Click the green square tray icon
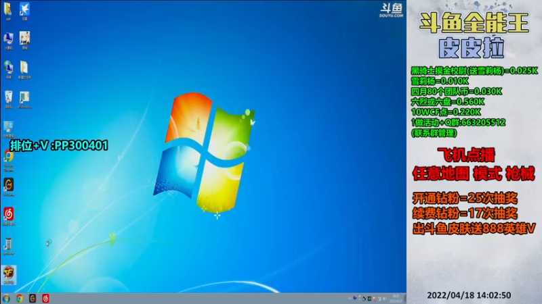Image resolution: width=542 pixels, height=304 pixels. pos(369,299)
